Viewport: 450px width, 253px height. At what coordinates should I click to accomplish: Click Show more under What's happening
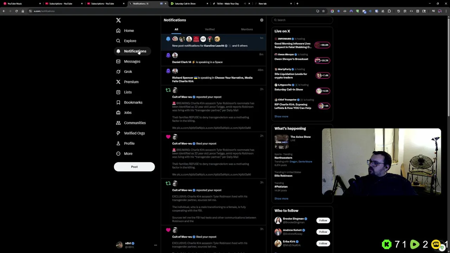pos(281,199)
